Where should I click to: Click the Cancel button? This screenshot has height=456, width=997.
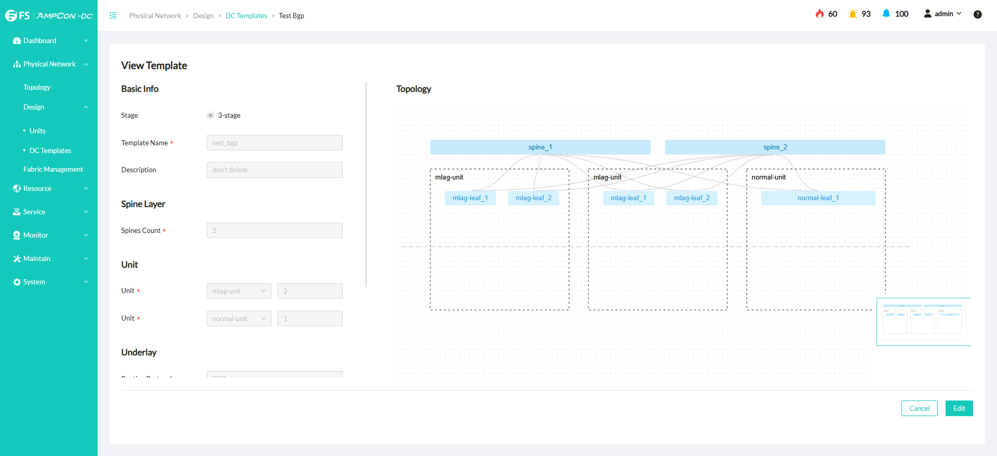coord(919,408)
